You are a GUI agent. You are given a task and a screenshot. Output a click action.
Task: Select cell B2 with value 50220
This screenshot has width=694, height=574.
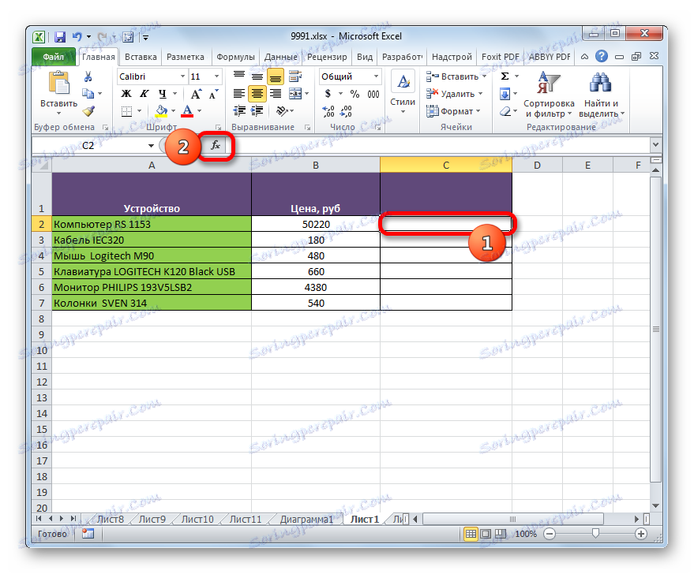point(316,224)
